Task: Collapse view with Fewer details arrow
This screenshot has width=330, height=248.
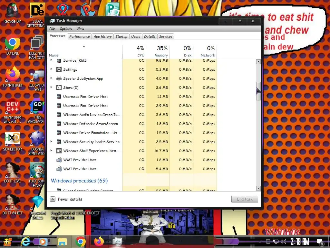Action: click(x=53, y=199)
